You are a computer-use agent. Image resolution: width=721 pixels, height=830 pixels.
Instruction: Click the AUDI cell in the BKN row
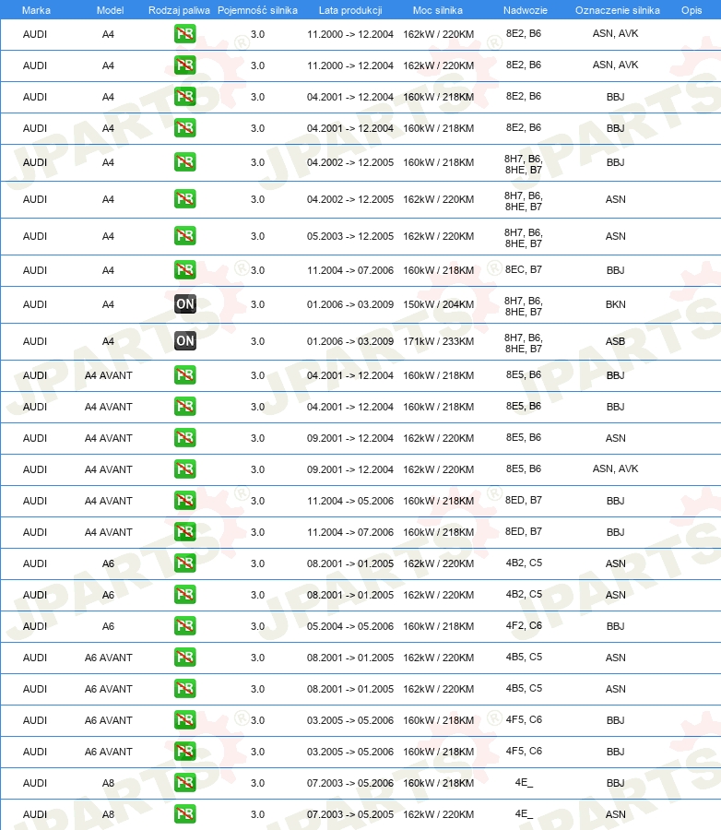(x=35, y=304)
